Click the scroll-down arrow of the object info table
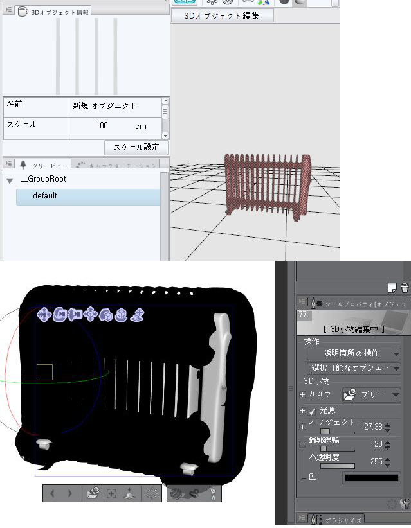This screenshot has width=411, height=528. tap(165, 136)
